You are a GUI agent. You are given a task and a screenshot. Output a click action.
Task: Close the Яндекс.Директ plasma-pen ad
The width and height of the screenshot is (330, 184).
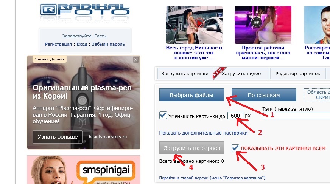(x=136, y=60)
